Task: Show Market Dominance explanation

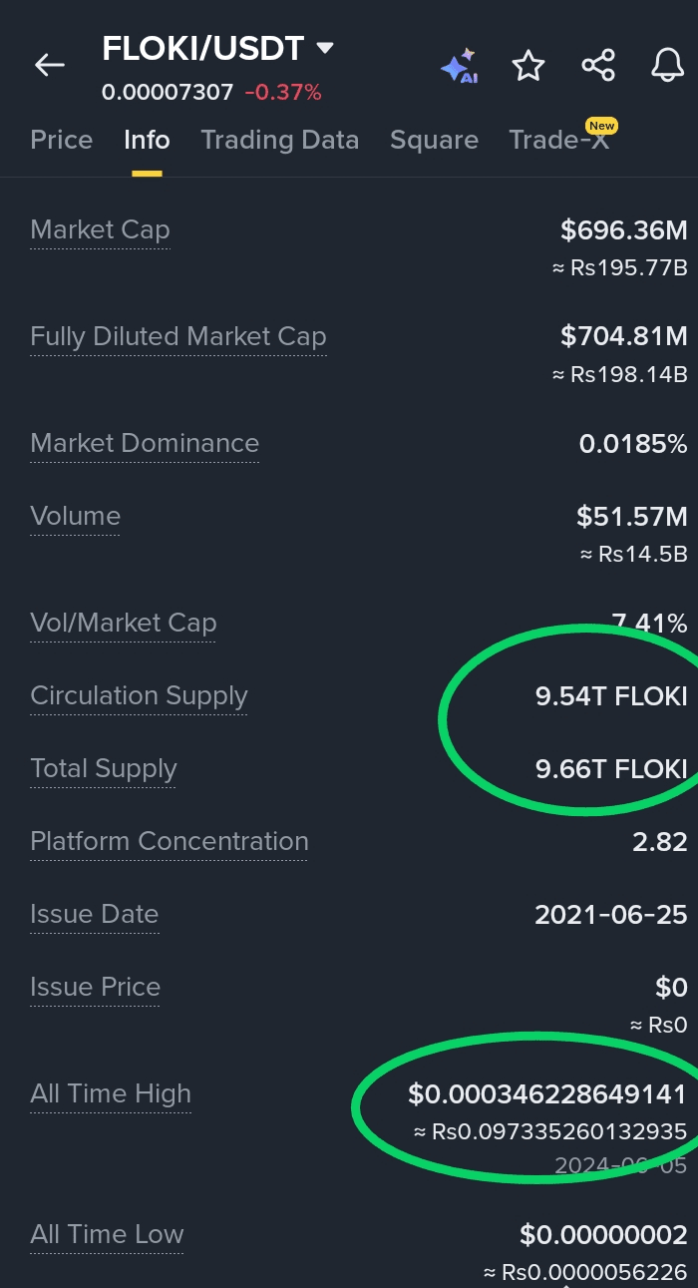Action: point(145,443)
